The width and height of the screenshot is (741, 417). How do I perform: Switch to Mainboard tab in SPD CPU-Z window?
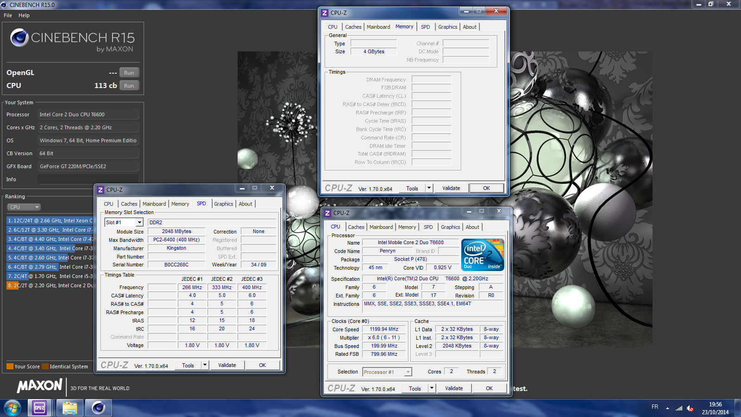point(154,204)
